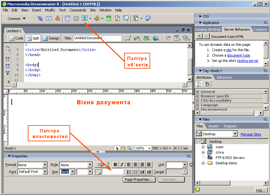Image resolution: width=270 pixels, height=195 pixels.
Task: Open the View Options icon
Action: click(x=177, y=38)
